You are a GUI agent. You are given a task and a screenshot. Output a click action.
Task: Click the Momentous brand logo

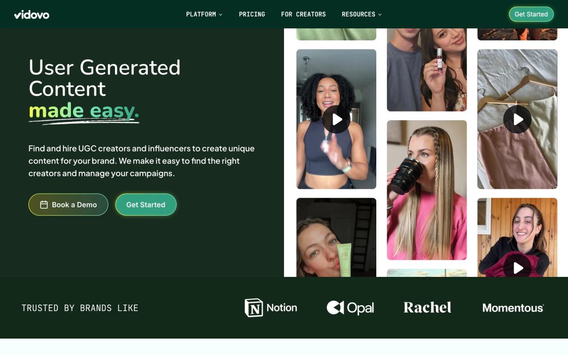tap(513, 308)
